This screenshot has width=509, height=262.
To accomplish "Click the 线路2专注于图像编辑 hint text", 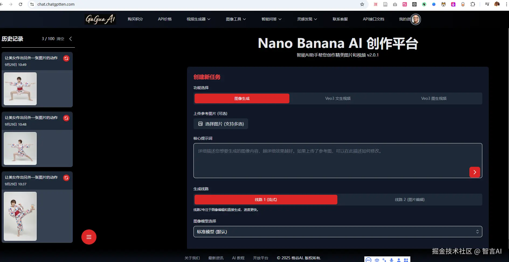I will (227, 210).
